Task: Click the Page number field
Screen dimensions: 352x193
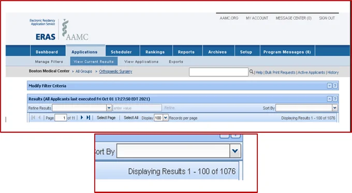Action: [x=61, y=118]
